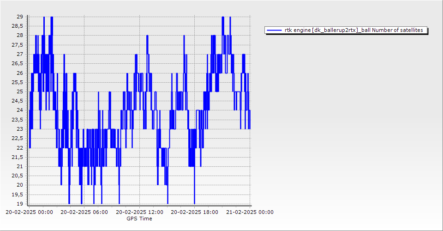Viewport: 443px width, 231px height.
Task: Click the GPS Time axis title
Action: (x=139, y=219)
